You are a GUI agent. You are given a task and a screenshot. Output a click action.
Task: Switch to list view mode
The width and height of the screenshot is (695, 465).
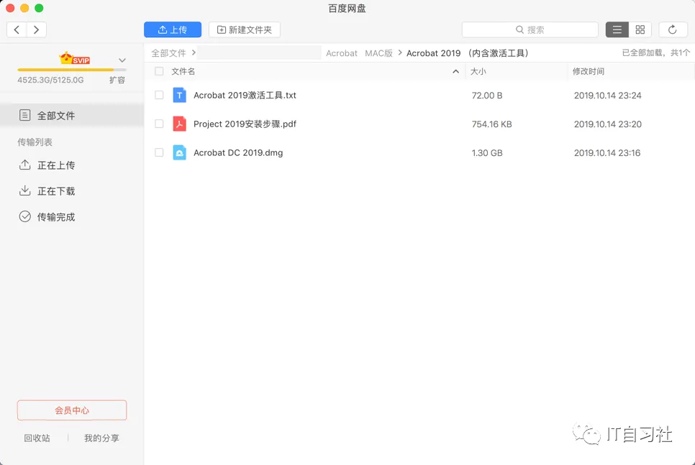[x=617, y=29]
